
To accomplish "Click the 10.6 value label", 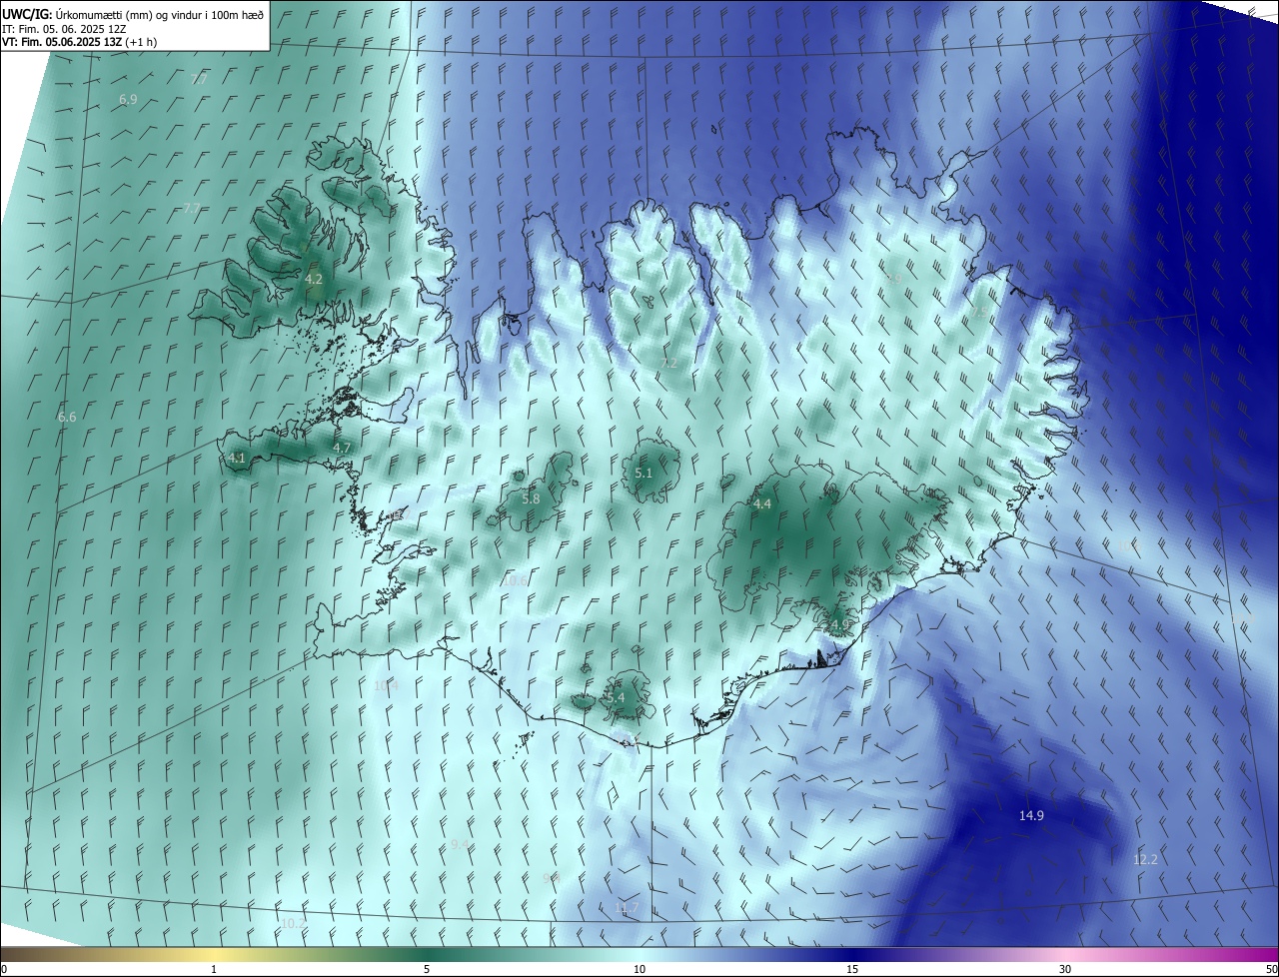I will pos(516,580).
